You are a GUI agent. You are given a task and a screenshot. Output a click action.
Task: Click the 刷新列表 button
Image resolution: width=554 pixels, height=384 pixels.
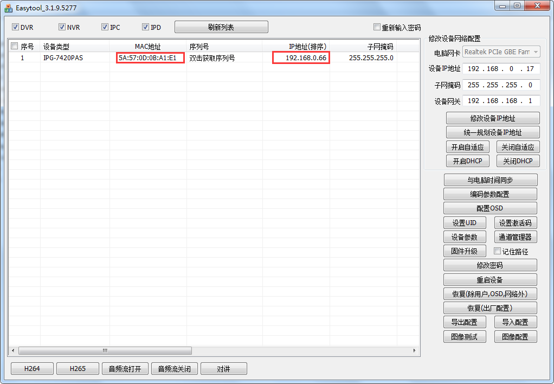click(x=221, y=27)
